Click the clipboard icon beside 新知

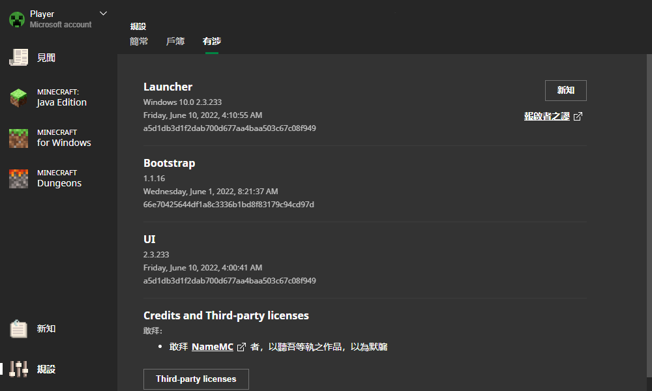[18, 328]
